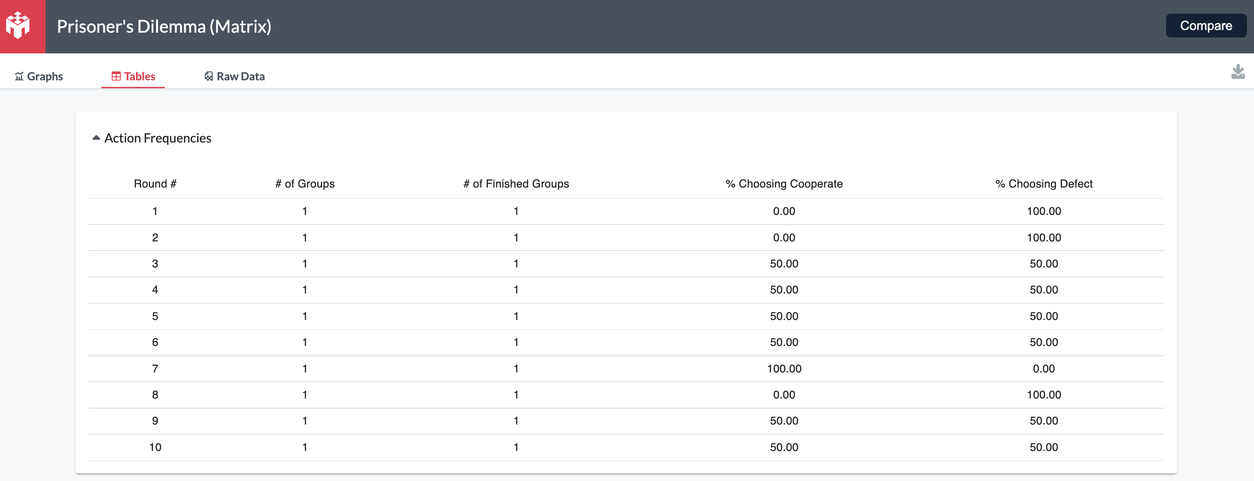
Task: Click round number 4 cell
Action: tap(155, 290)
